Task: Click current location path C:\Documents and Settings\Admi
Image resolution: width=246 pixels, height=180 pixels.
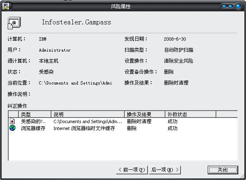Action: (x=75, y=83)
